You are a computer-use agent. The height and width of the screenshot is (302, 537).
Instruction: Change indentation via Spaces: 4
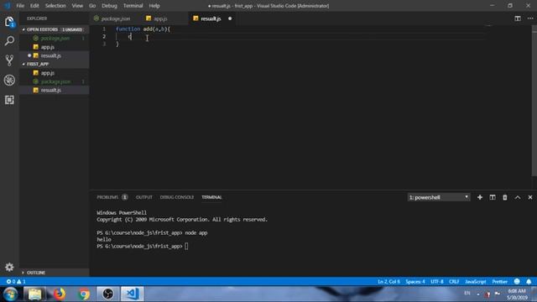coord(415,282)
